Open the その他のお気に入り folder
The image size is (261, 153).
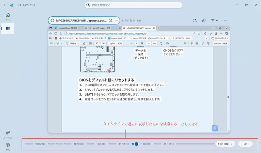[x=220, y=38]
